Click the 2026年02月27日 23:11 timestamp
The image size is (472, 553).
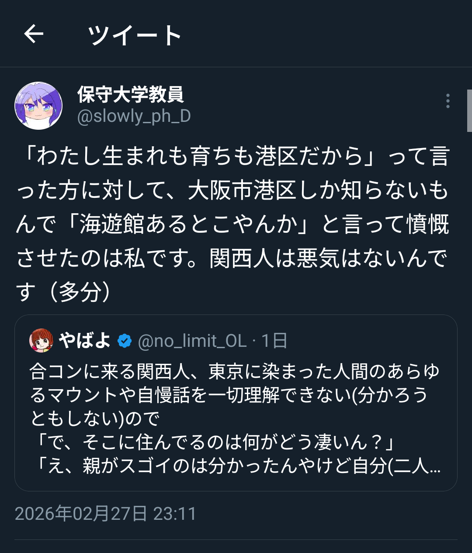tap(105, 514)
